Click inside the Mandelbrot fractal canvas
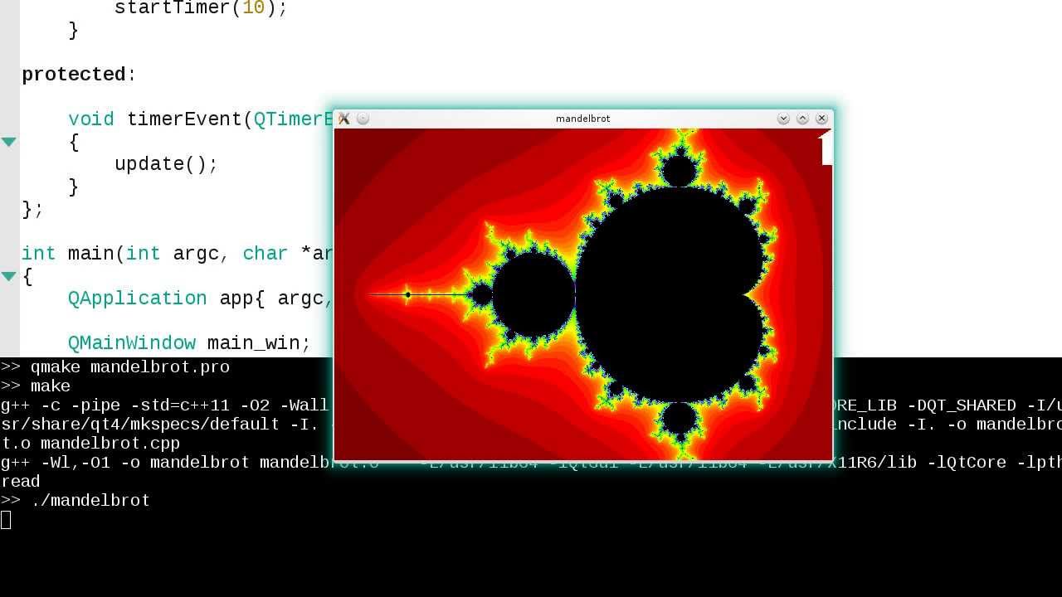Viewport: 1062px width, 597px height. pyautogui.click(x=582, y=294)
